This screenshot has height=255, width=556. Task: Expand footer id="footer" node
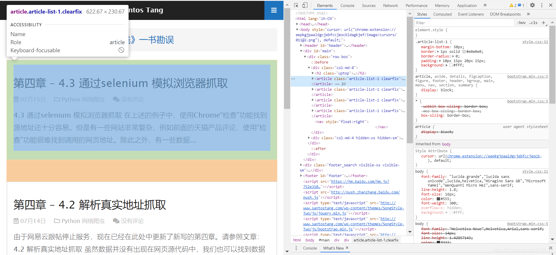point(301,176)
